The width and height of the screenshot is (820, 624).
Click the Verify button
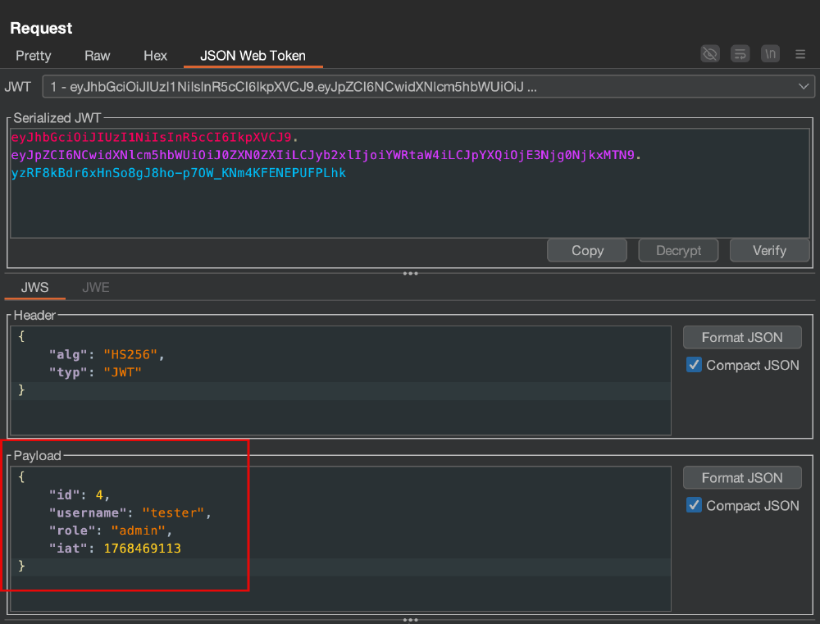(x=769, y=251)
